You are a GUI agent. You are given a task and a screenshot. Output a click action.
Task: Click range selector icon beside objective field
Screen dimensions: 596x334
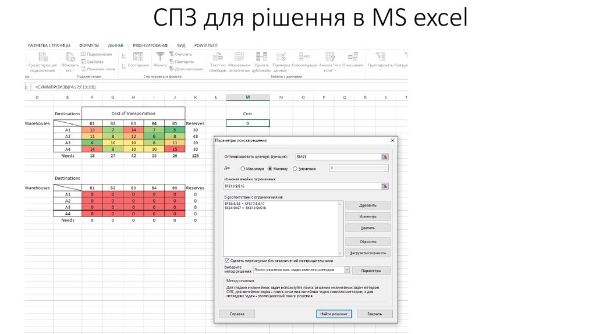[385, 157]
